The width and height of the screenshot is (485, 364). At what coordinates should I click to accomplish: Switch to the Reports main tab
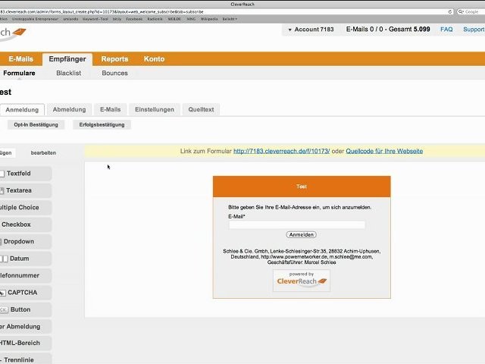pyautogui.click(x=114, y=59)
